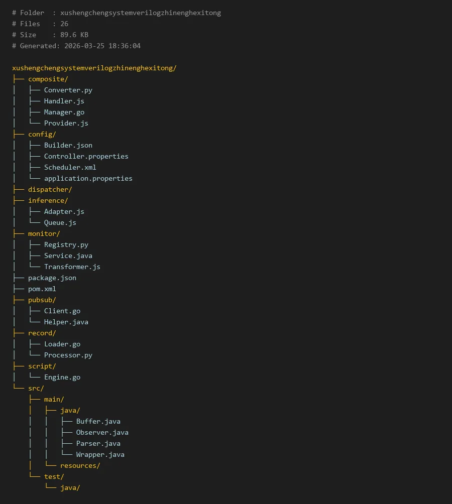Screen dimensions: 452x504
Task: Select Converter.py in composite folder
Action: [x=68, y=90]
